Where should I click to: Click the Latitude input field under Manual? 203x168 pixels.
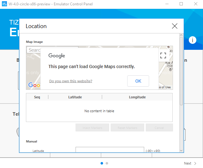(110, 150)
